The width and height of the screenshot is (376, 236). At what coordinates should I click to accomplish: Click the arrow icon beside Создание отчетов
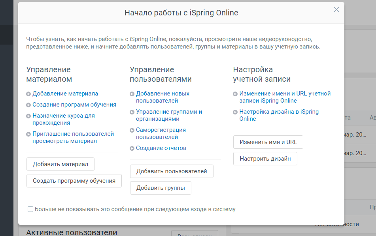[132, 148]
